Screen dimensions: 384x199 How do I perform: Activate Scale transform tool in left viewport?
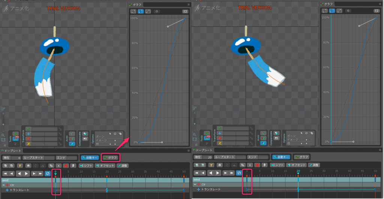[28, 139]
